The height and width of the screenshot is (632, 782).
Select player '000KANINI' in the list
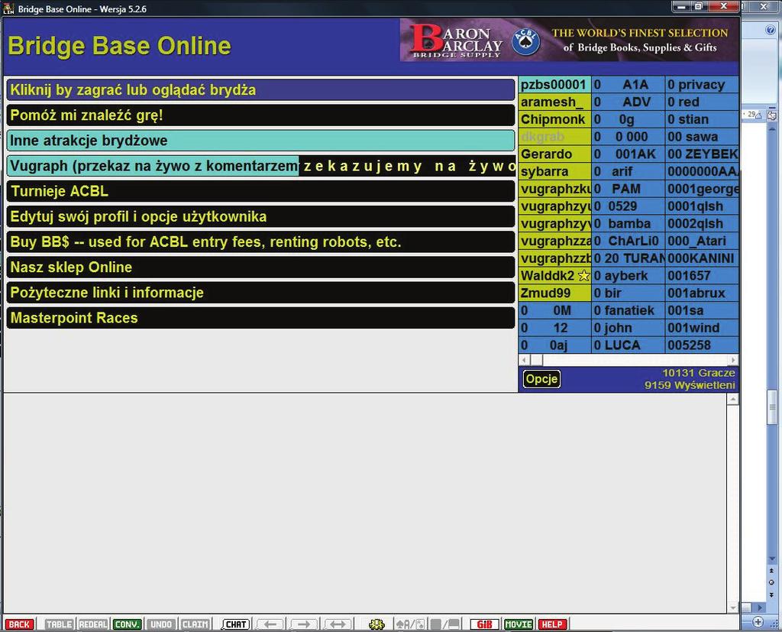(x=703, y=258)
